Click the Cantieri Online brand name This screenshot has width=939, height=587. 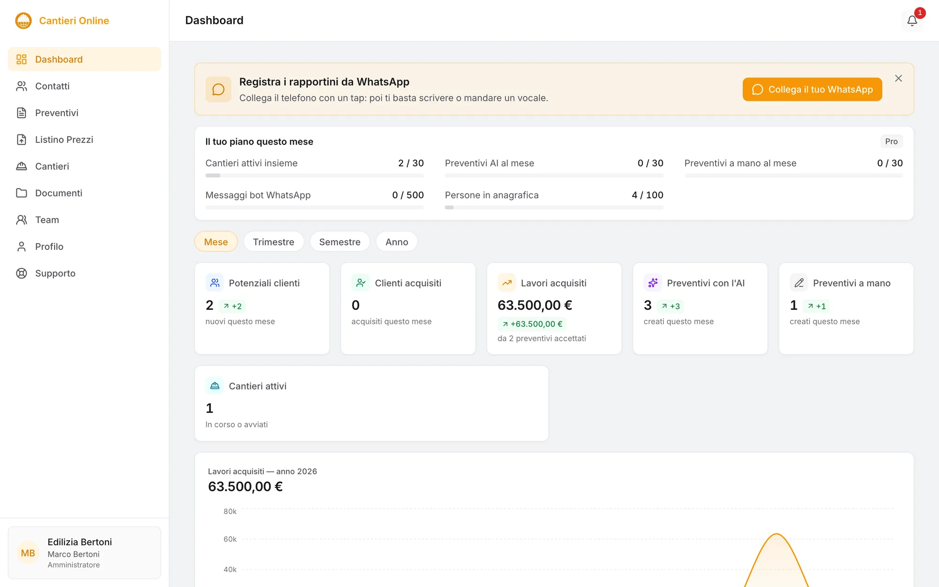(74, 21)
